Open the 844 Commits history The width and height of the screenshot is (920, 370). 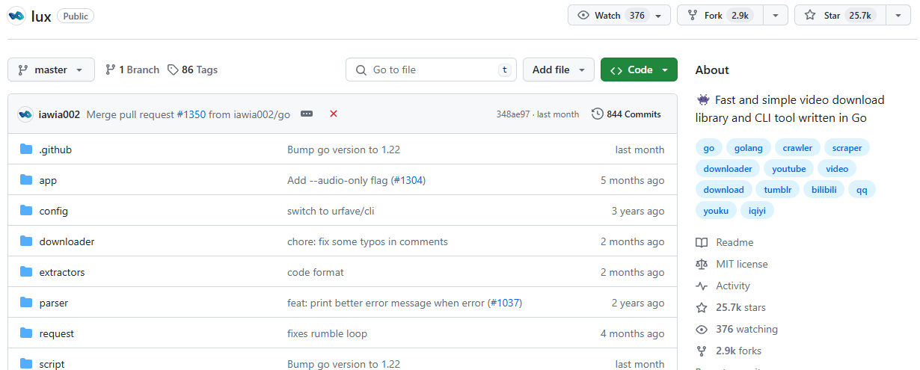click(626, 114)
